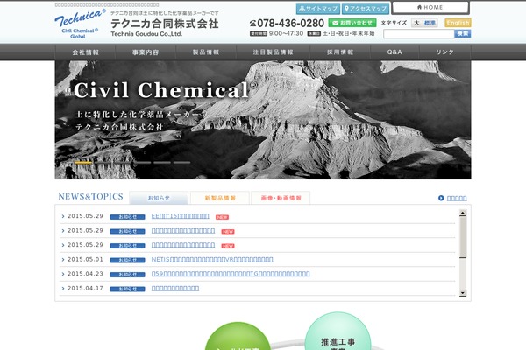Click the date text 2015.04.23
The image size is (526, 350).
tap(85, 274)
